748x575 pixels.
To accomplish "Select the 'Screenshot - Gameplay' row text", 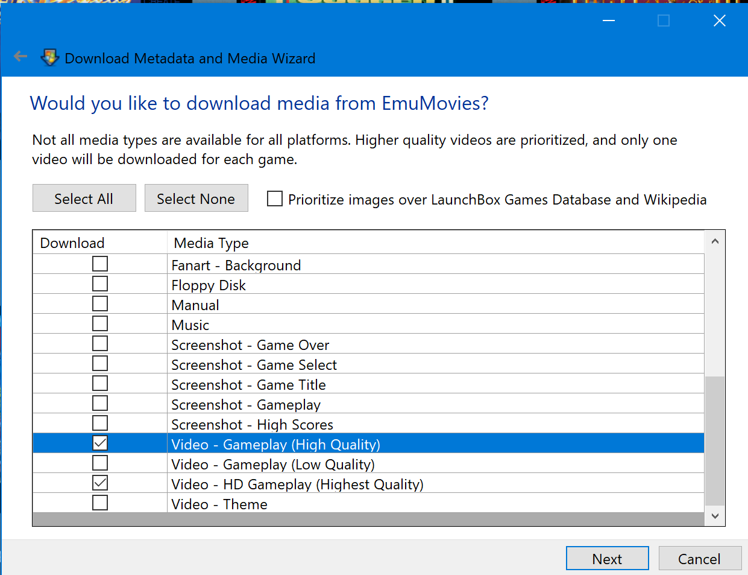I will pos(246,405).
